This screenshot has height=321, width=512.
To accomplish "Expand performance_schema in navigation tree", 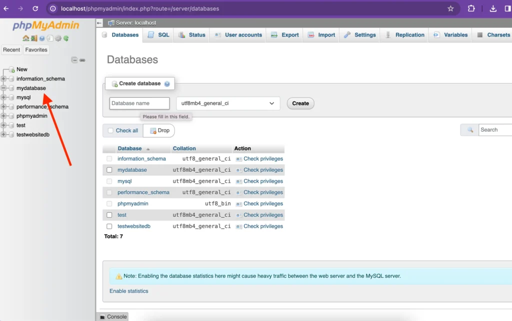I will [x=3, y=106].
